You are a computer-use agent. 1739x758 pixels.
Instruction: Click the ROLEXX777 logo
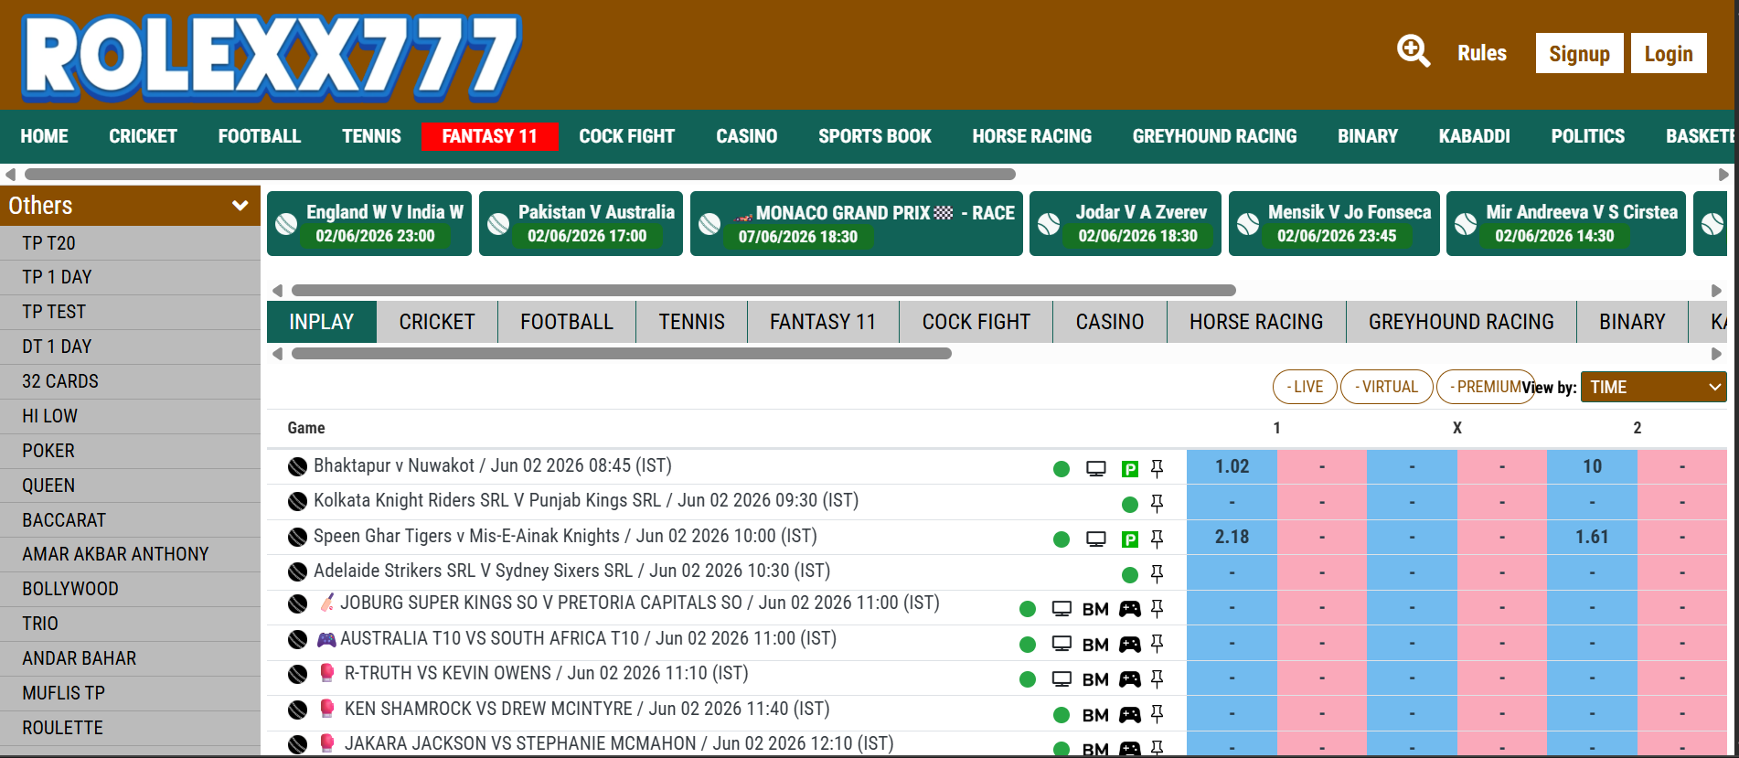click(x=272, y=57)
